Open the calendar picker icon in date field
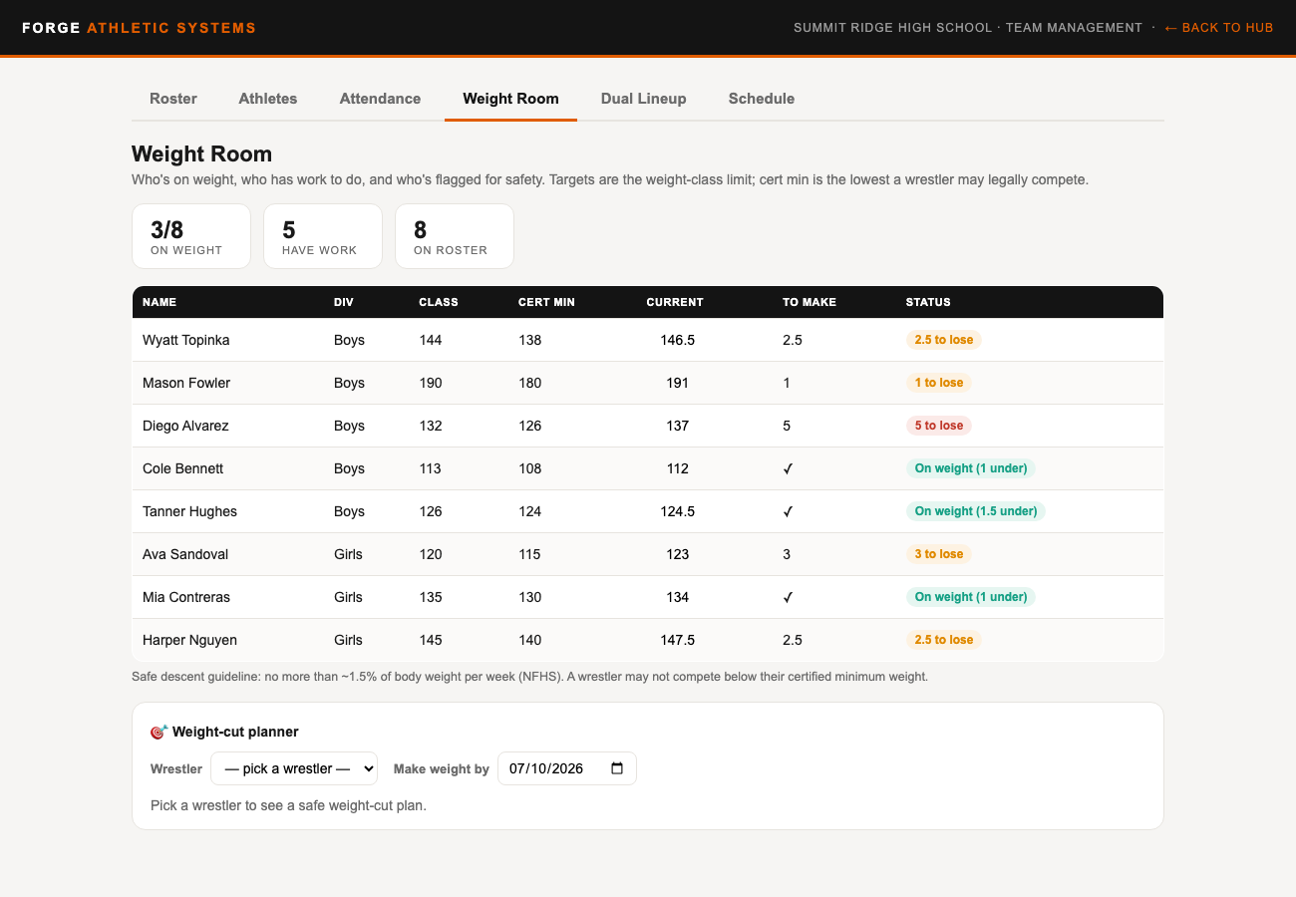 (x=617, y=768)
